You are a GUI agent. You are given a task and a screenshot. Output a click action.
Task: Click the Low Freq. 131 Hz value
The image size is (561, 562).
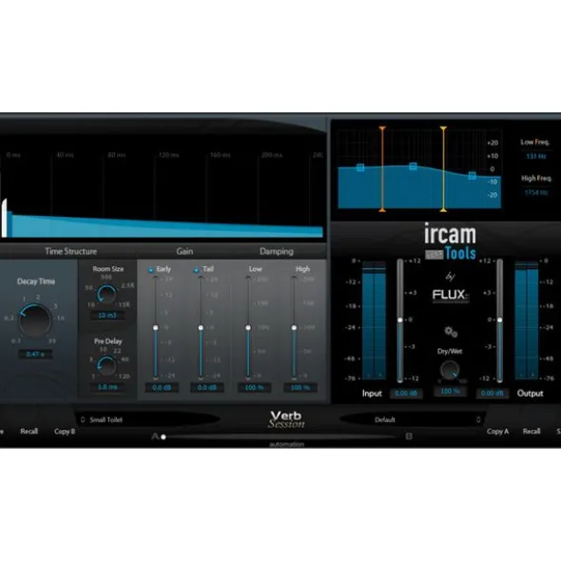click(x=536, y=156)
